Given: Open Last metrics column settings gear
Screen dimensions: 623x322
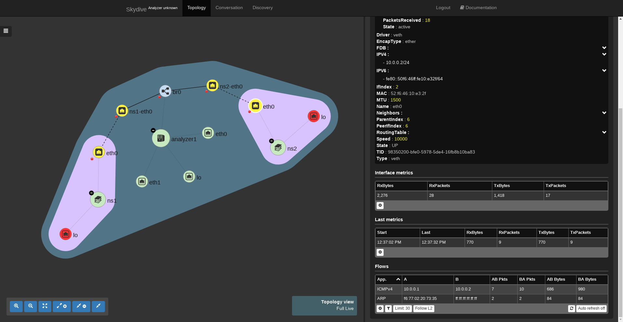Looking at the screenshot, I should click(380, 252).
